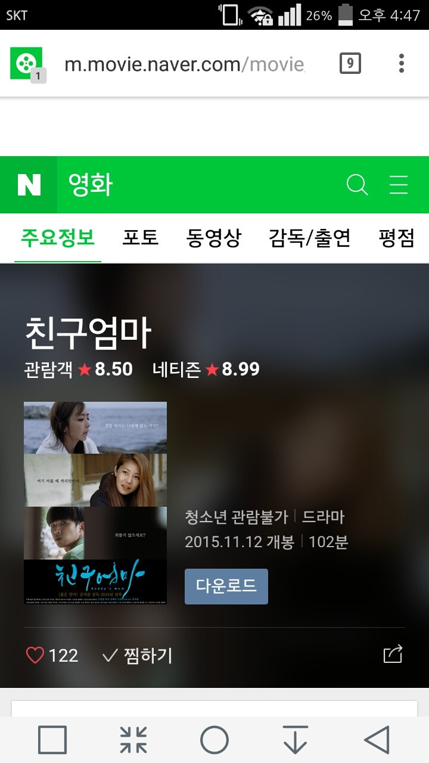Tap the m.movie.naver.com address bar

pos(185,64)
